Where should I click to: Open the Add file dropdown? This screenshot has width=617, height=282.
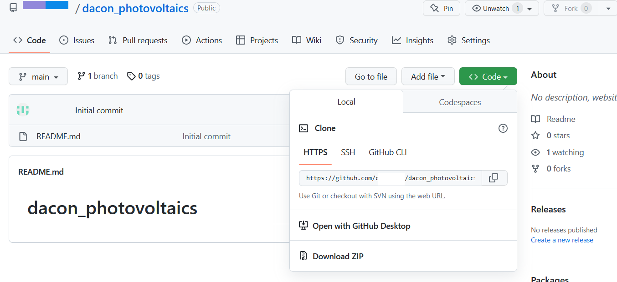tap(428, 76)
